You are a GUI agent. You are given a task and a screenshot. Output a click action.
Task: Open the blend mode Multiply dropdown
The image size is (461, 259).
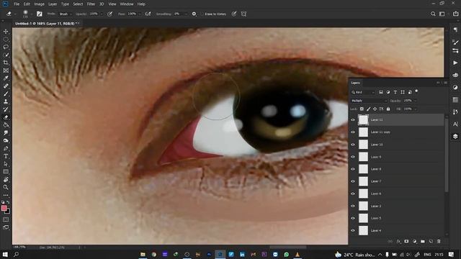click(x=369, y=101)
